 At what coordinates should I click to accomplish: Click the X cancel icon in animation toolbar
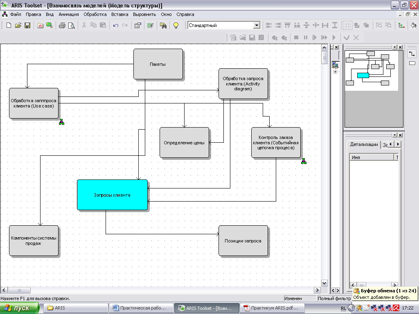coord(356,37)
